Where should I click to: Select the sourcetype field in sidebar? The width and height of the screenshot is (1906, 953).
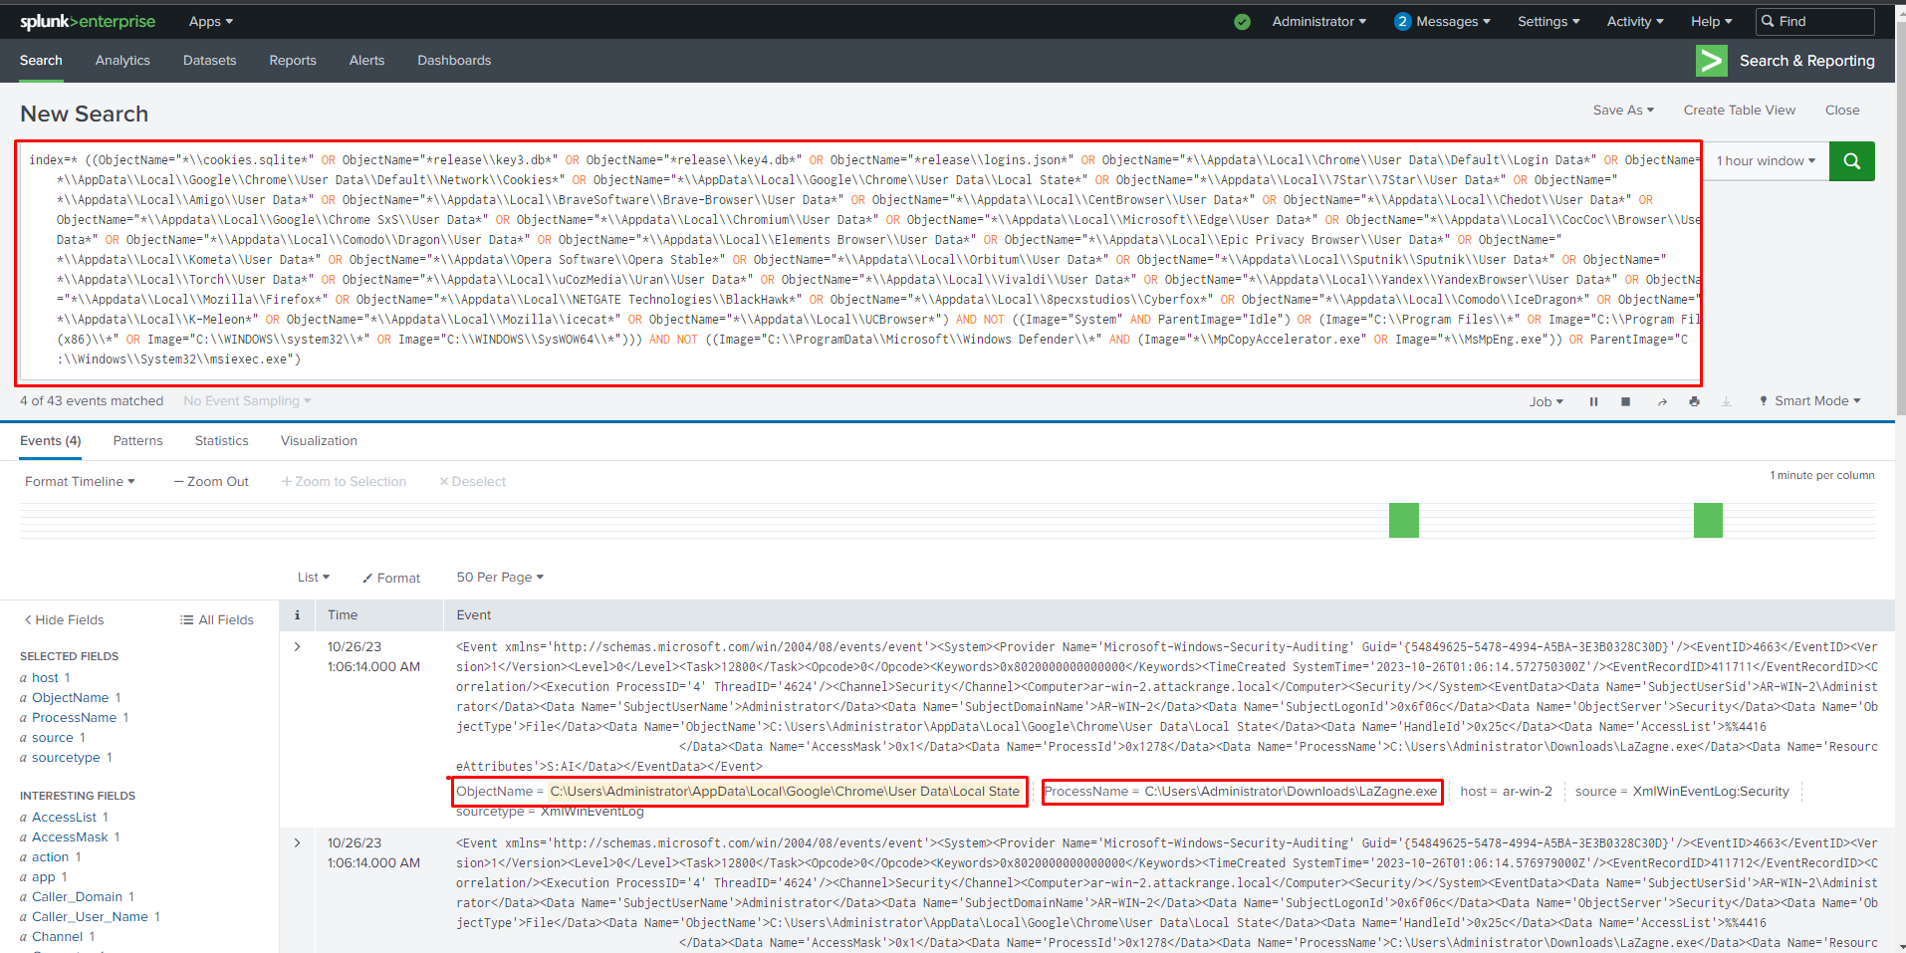[70, 757]
